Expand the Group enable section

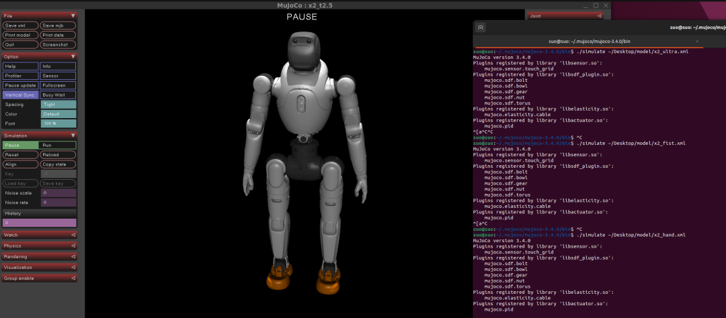click(40, 278)
